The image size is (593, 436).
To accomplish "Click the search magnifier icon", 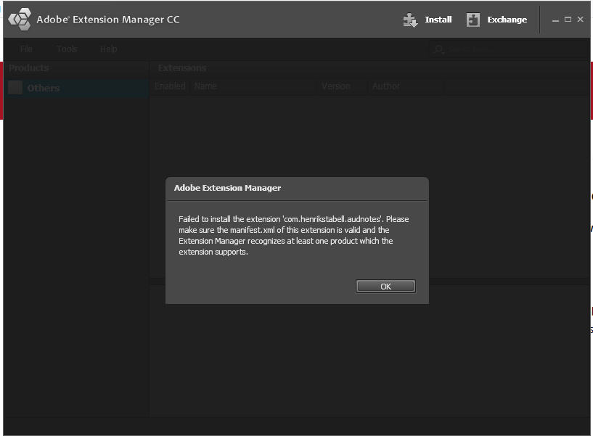I will click(x=438, y=49).
